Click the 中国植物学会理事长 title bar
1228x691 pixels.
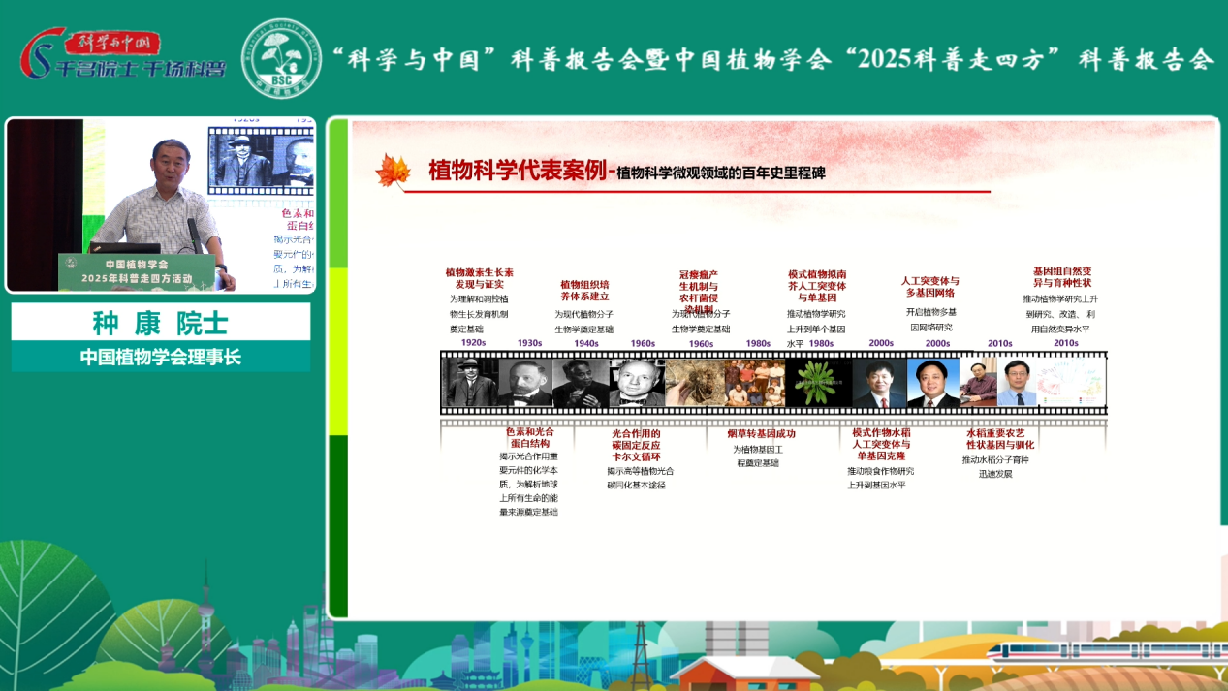[161, 357]
